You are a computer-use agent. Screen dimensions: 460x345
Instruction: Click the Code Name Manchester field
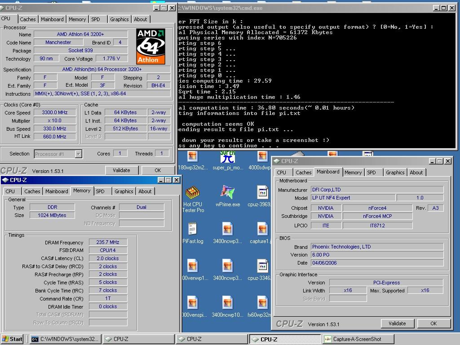point(58,42)
